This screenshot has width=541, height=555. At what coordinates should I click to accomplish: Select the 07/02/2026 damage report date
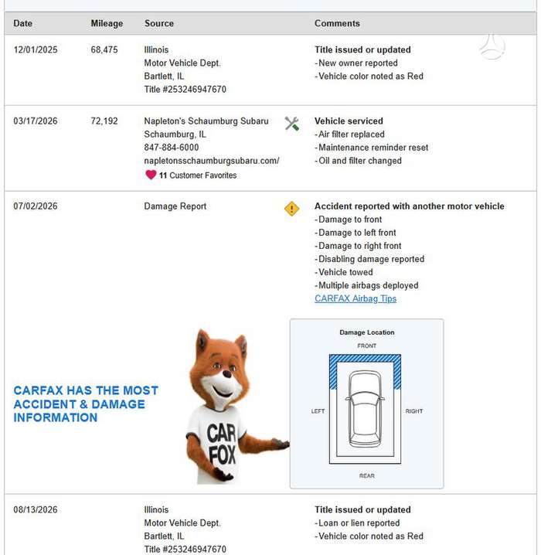36,206
